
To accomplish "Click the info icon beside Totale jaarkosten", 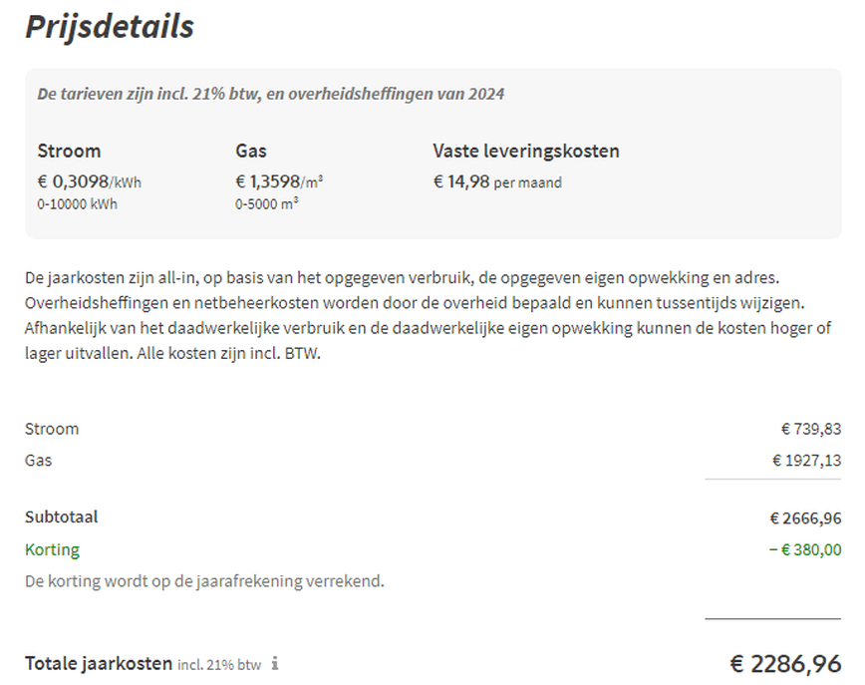I will click(275, 663).
